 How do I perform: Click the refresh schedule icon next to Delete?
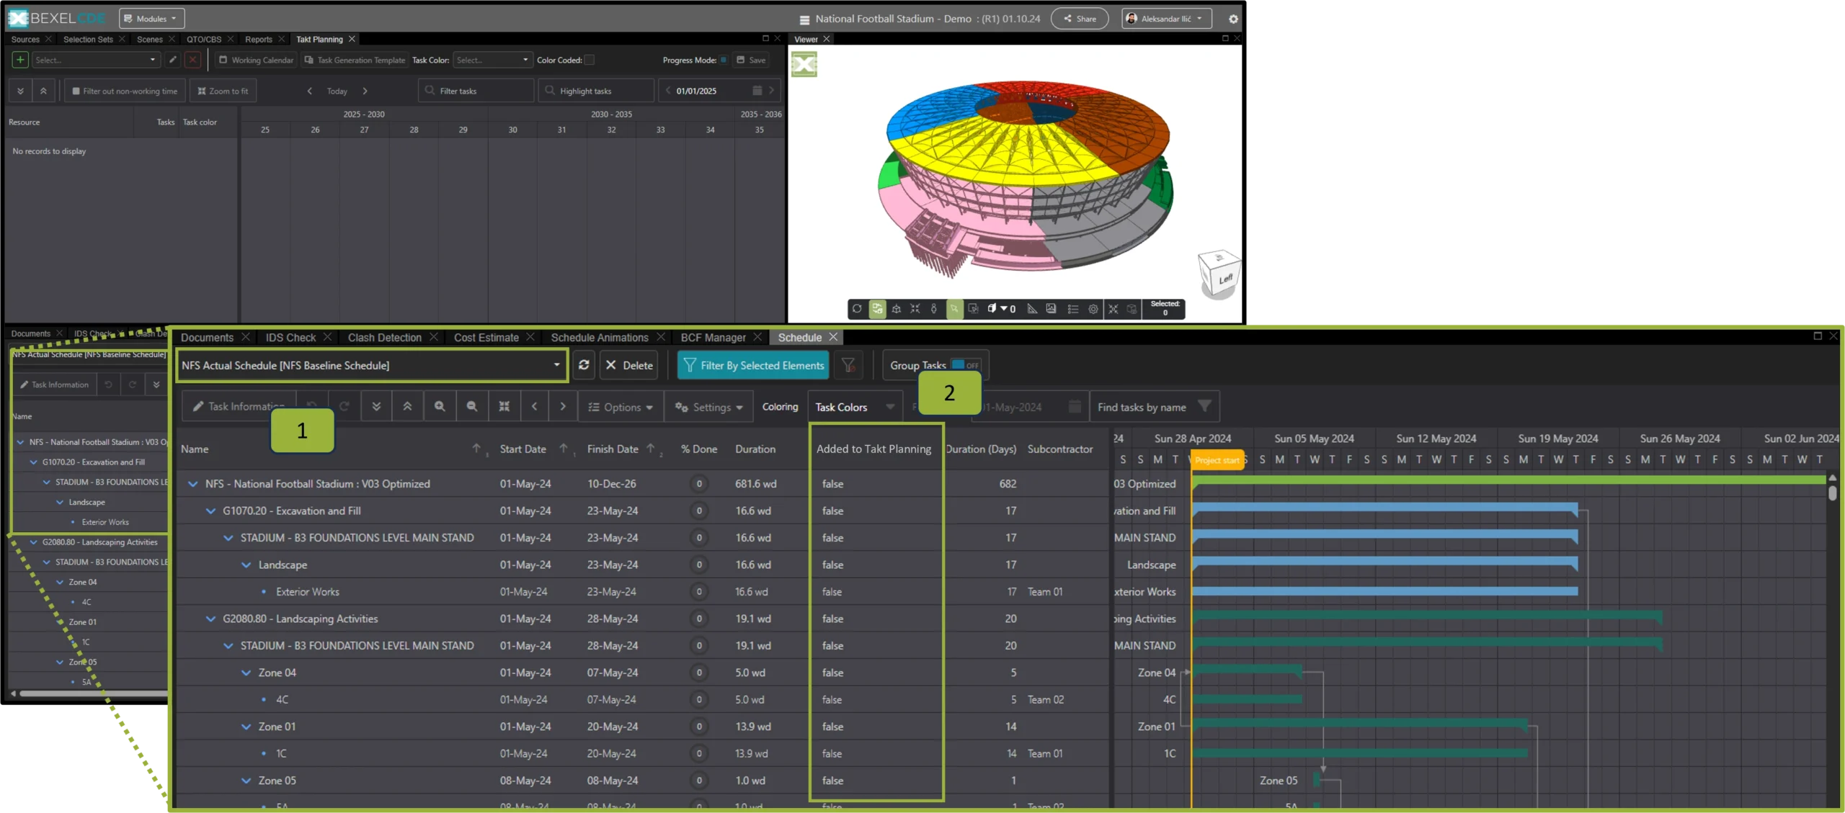click(584, 365)
